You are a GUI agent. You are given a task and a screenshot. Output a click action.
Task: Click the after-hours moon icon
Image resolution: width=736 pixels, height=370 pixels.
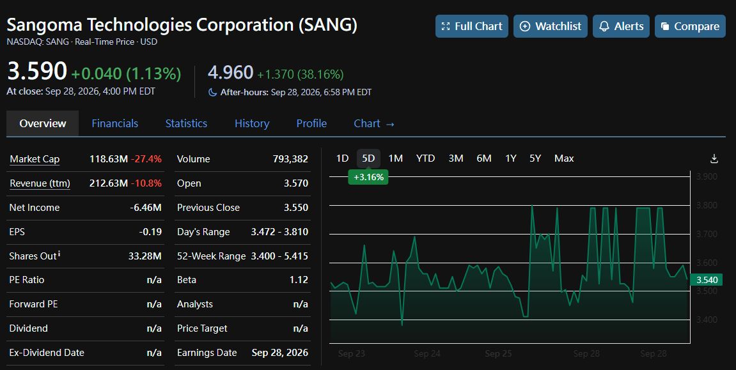tap(213, 93)
